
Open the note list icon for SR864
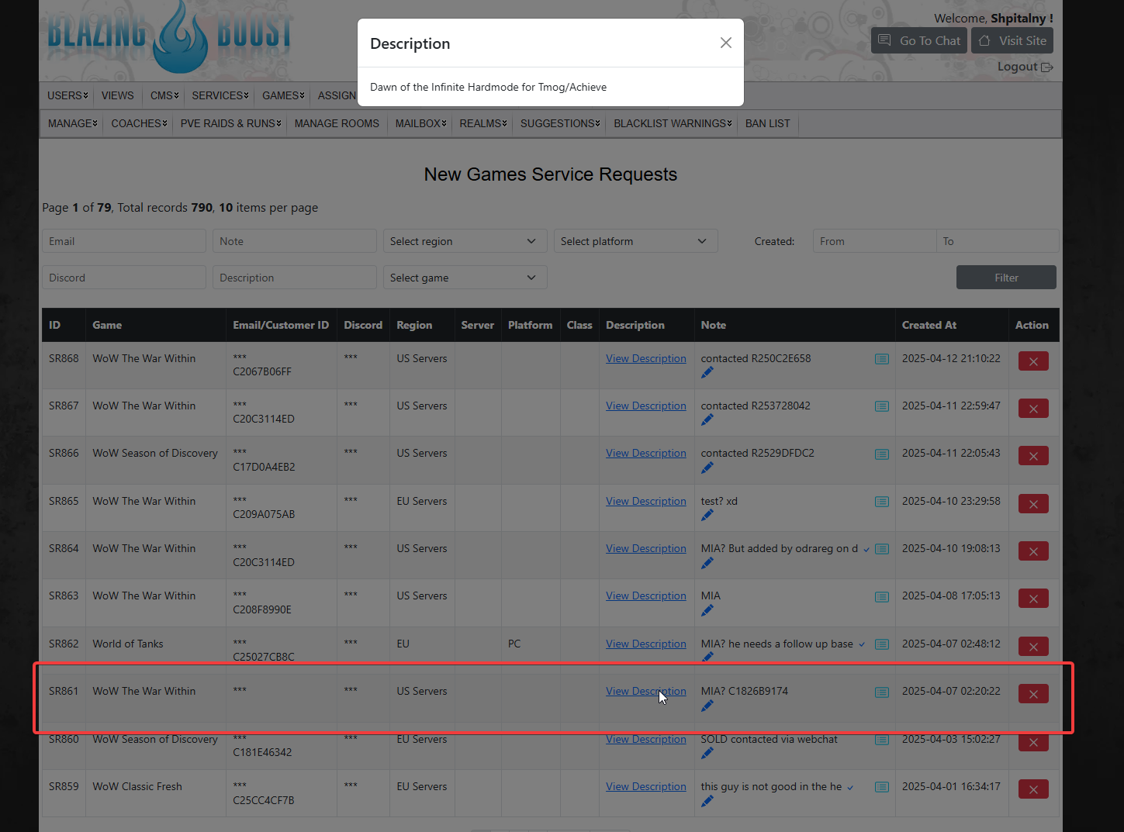[x=882, y=549]
